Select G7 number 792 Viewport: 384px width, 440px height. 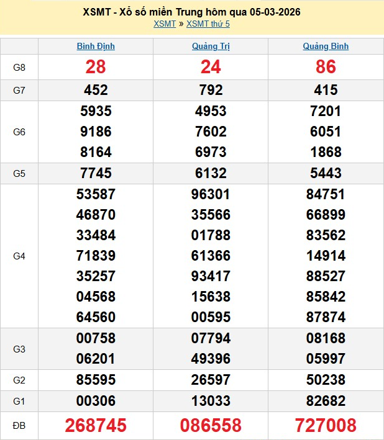[211, 90]
